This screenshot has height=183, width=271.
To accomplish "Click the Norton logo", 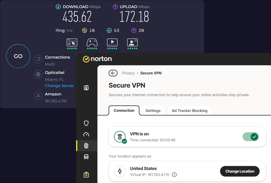I will 97,59.
